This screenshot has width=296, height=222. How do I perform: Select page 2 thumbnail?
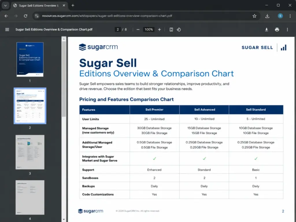(x=30, y=106)
